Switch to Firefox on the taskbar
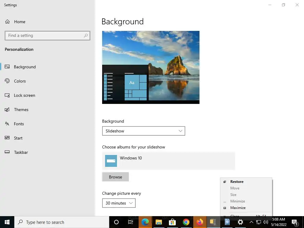This screenshot has width=304, height=228. pyautogui.click(x=200, y=222)
